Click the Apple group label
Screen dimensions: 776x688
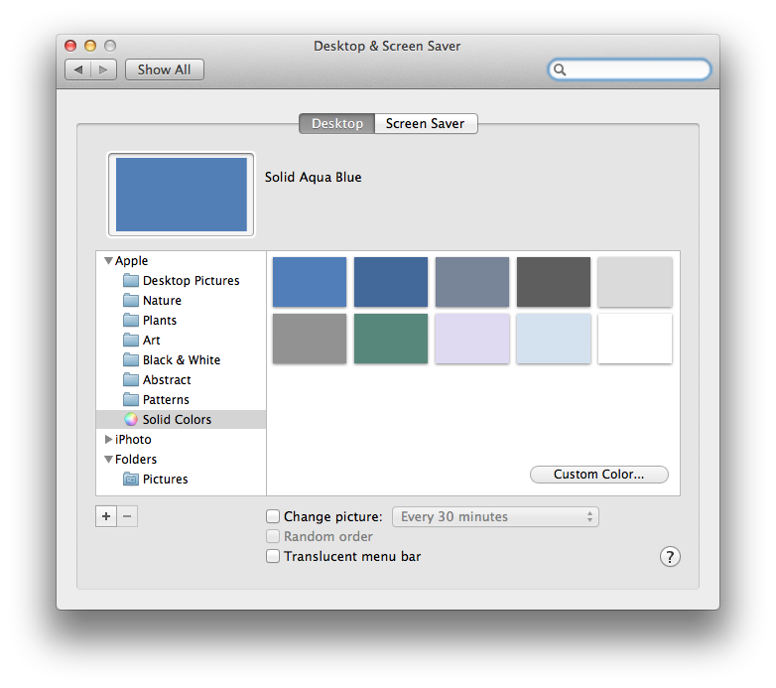point(131,261)
